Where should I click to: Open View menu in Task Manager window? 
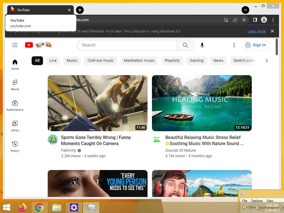click(270, 201)
